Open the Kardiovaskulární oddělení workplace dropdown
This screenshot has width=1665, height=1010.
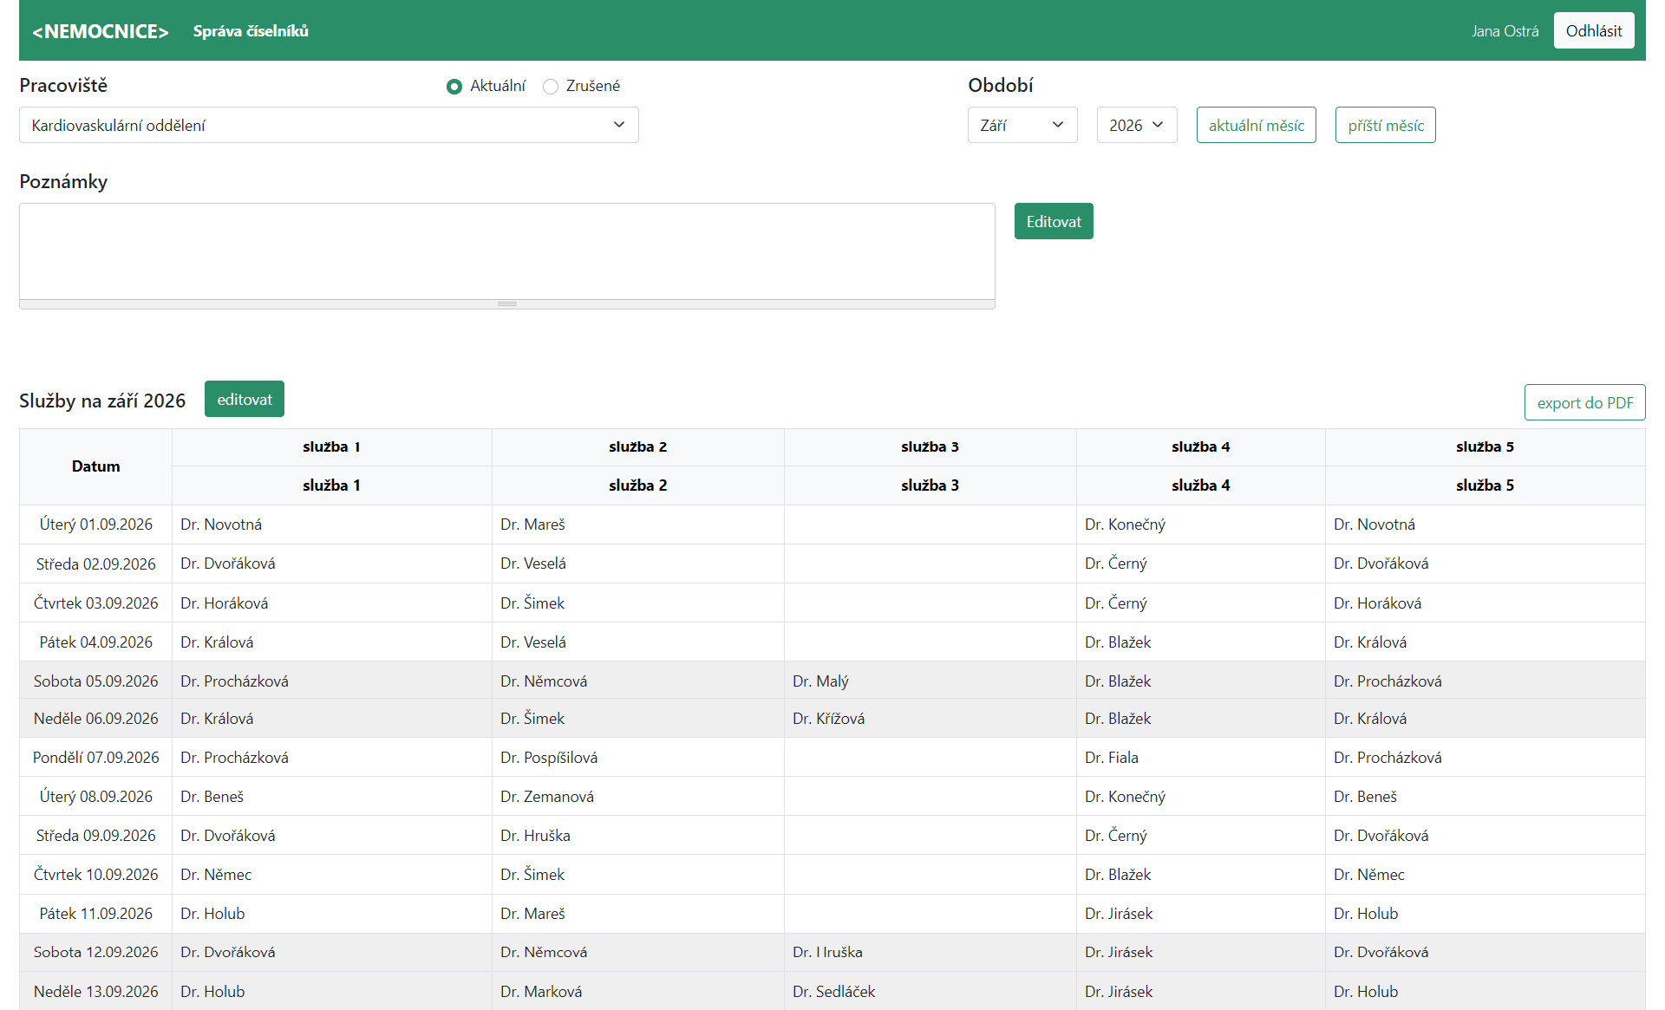pos(329,125)
